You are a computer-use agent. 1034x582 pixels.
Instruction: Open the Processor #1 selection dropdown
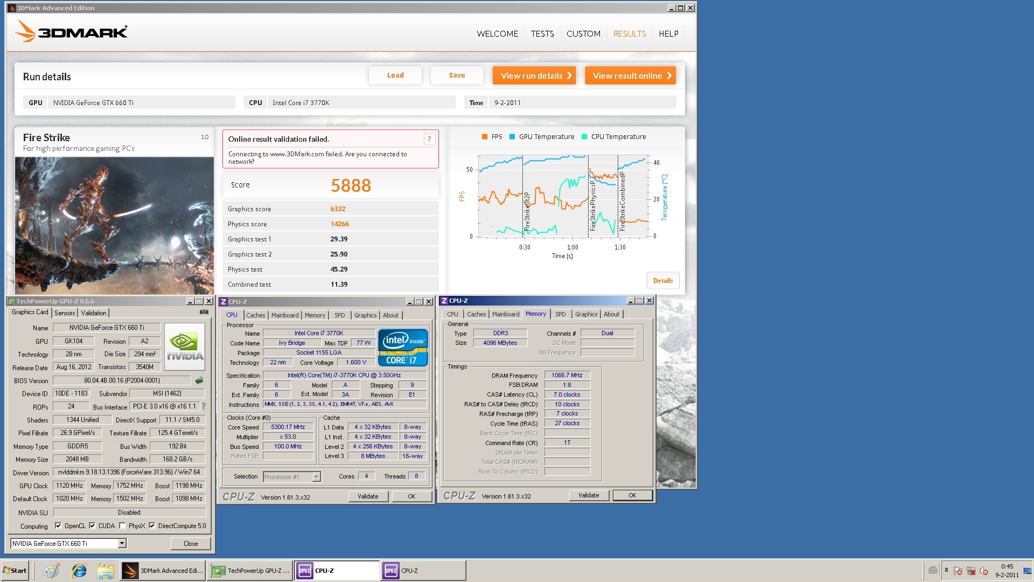316,477
